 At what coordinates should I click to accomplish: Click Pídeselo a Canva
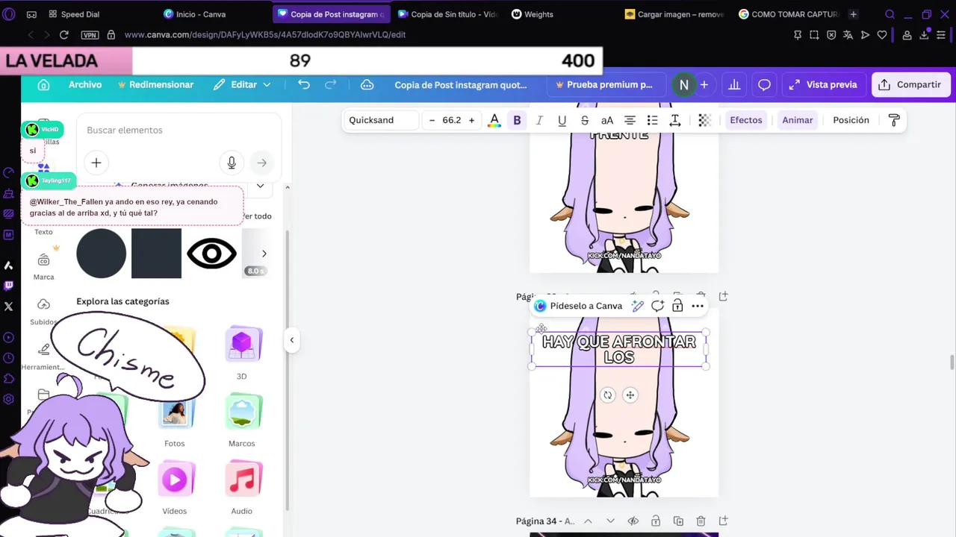coord(579,306)
